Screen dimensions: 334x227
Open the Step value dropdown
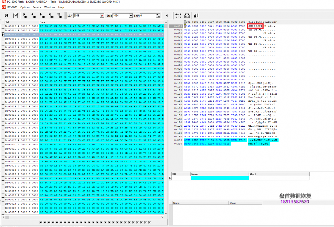(x=131, y=16)
